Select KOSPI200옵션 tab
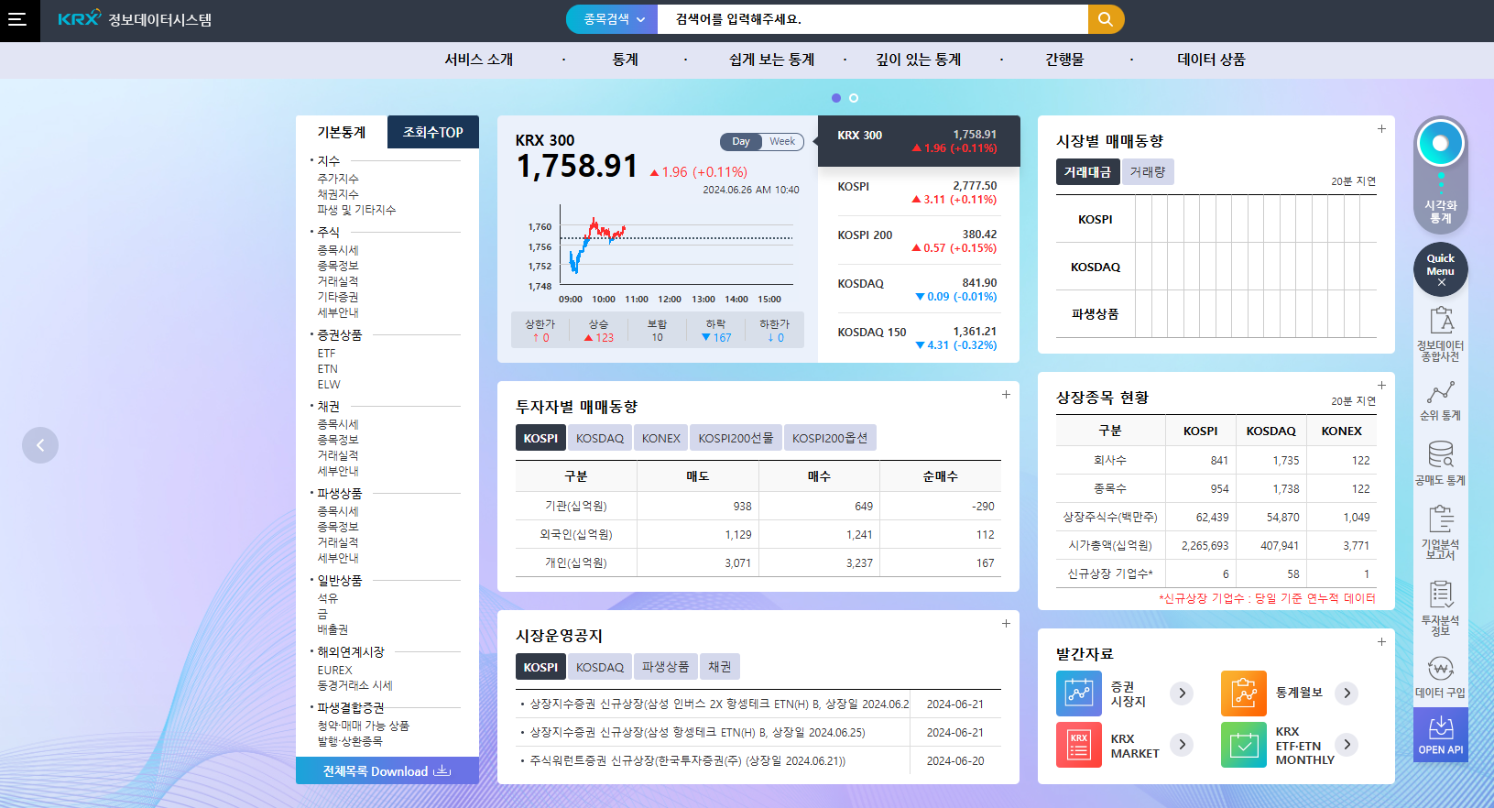1494x808 pixels. (x=830, y=438)
